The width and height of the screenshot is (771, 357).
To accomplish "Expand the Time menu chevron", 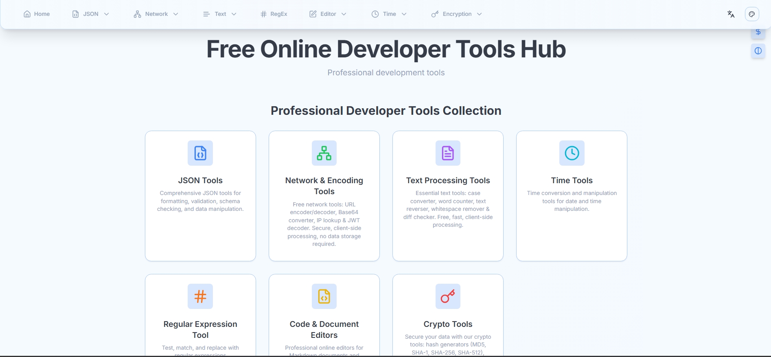I will pyautogui.click(x=404, y=14).
